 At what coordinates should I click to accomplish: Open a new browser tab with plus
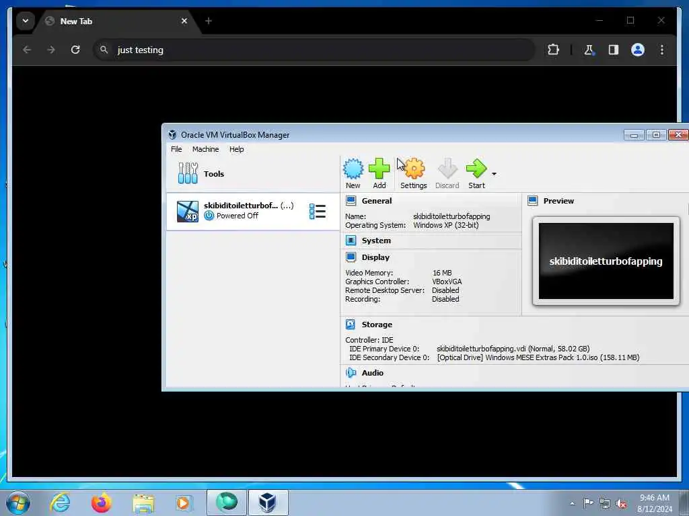[x=209, y=21]
